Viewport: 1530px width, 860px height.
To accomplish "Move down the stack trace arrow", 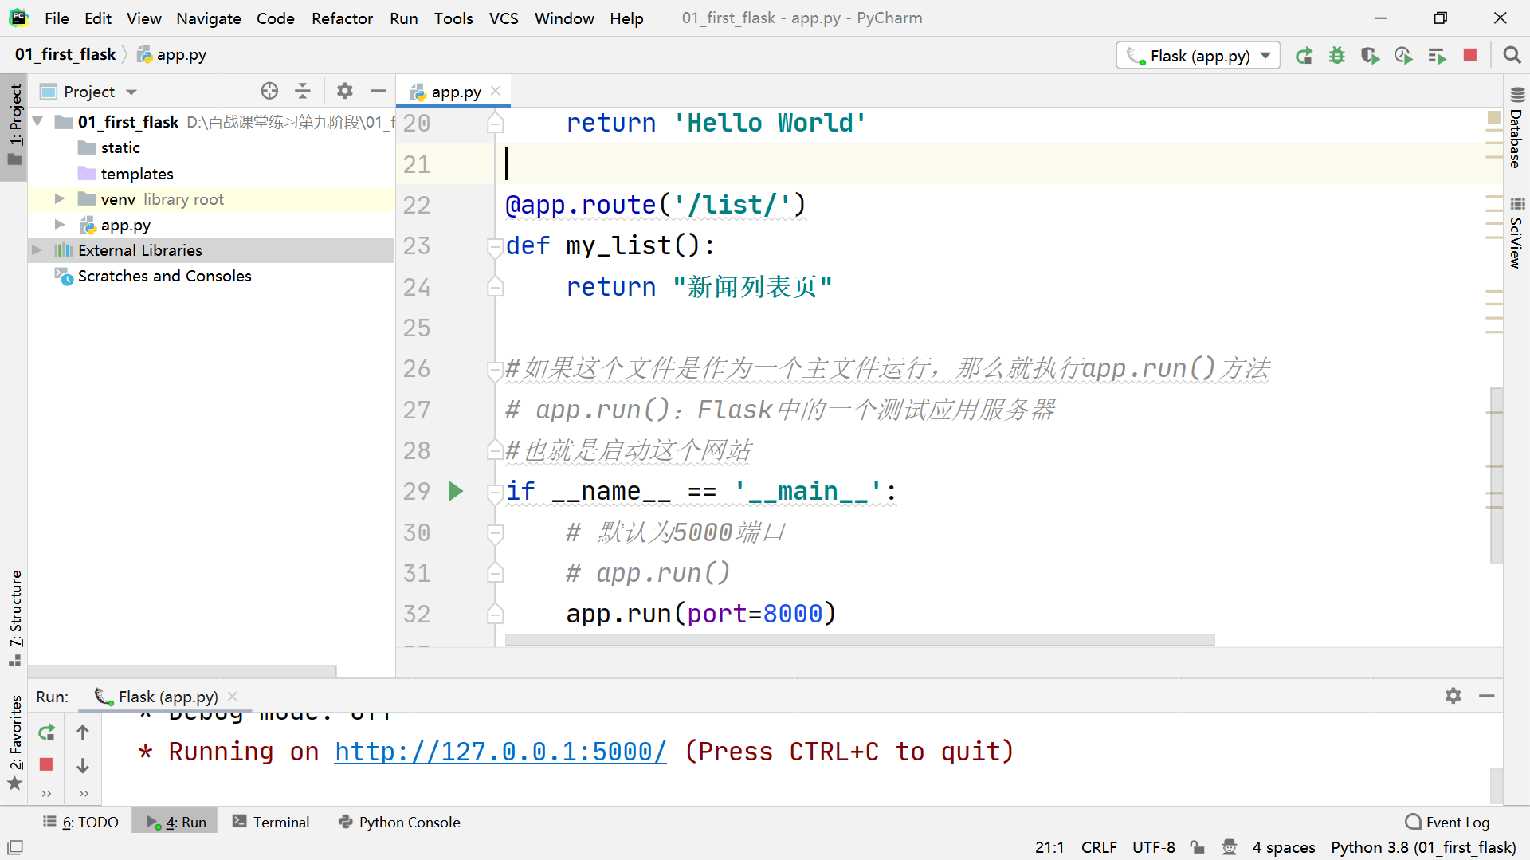I will point(83,765).
